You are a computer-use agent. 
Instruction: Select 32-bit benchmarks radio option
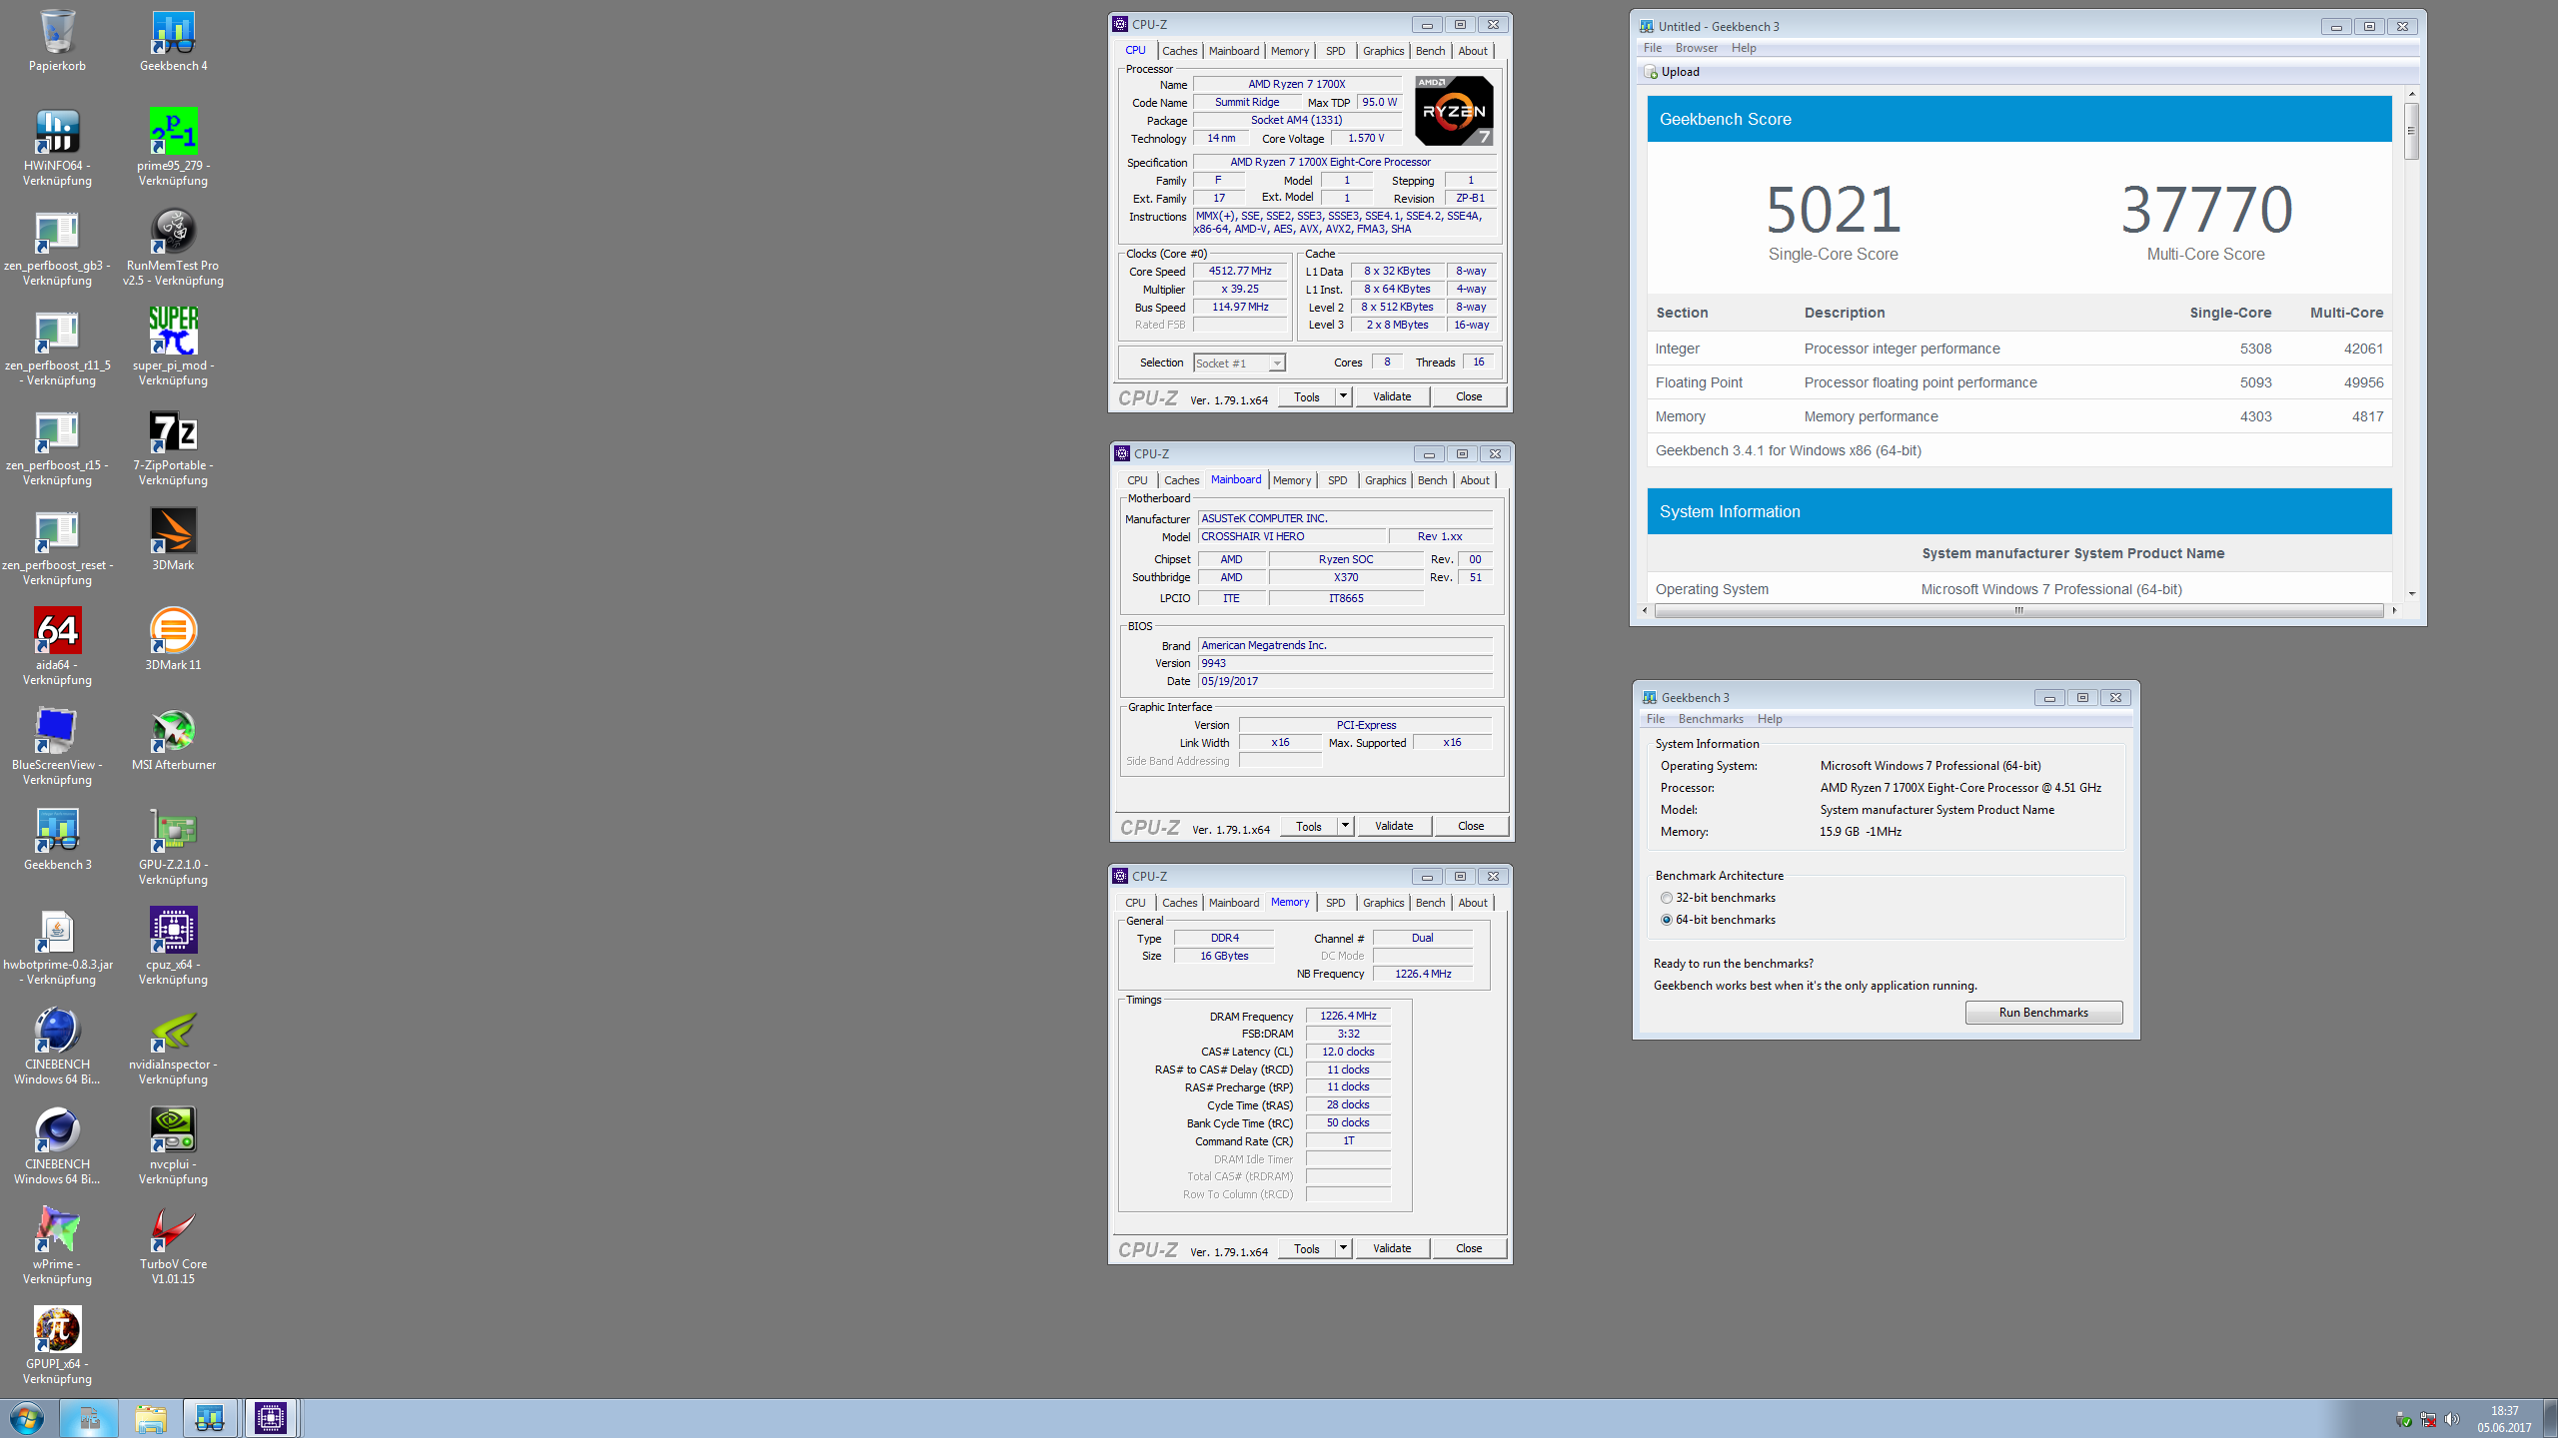tap(1666, 898)
